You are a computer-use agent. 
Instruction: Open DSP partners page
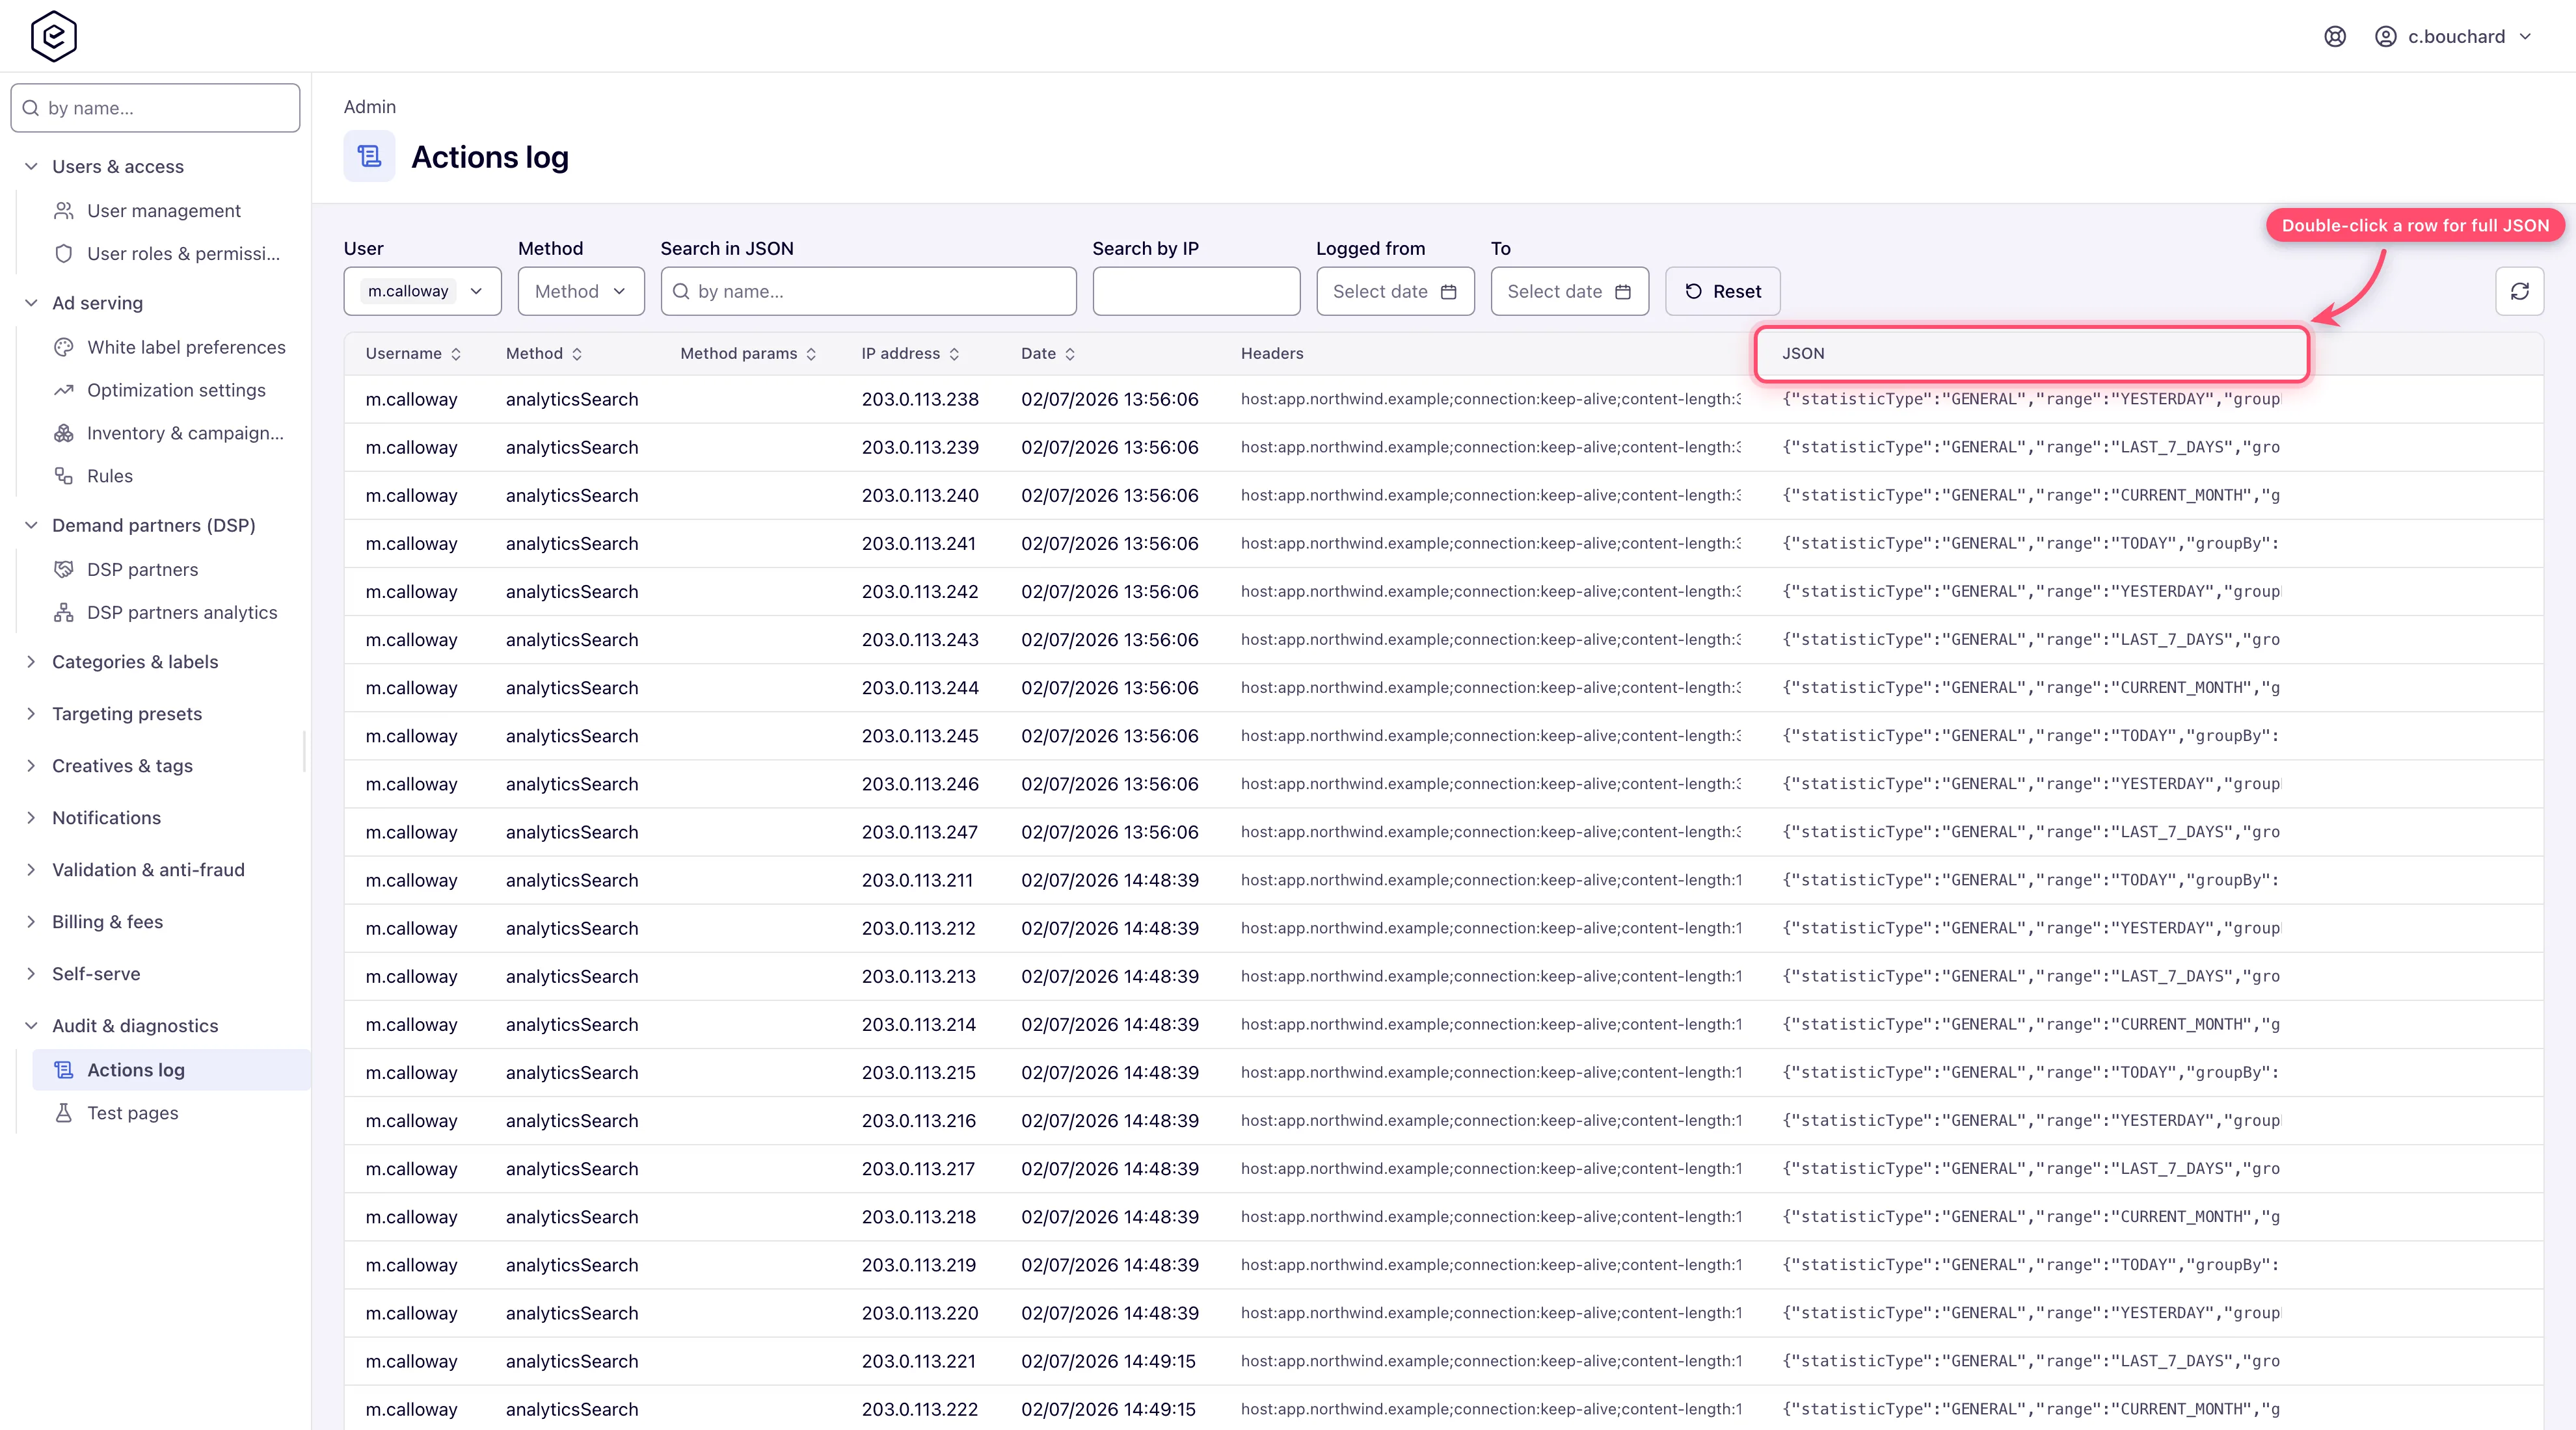click(x=142, y=569)
